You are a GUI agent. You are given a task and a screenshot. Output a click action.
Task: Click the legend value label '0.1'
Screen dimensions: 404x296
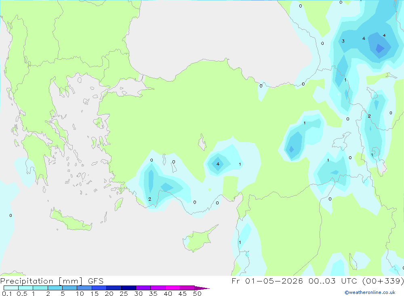tap(7, 294)
